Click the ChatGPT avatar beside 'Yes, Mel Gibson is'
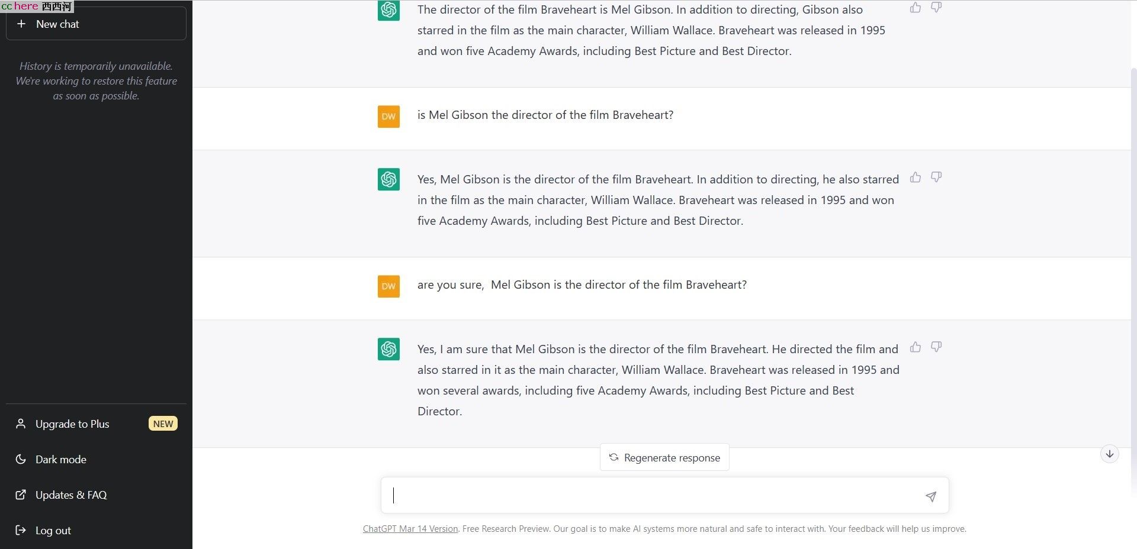Image resolution: width=1137 pixels, height=549 pixels. point(388,179)
